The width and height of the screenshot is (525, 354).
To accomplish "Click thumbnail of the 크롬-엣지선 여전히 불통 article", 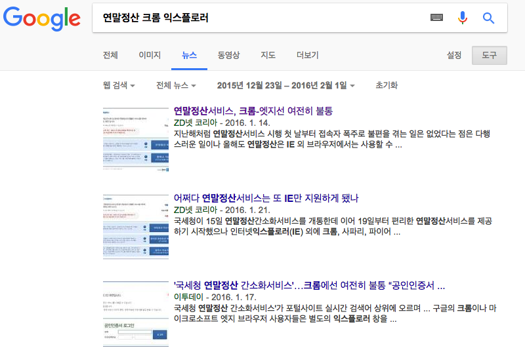I will pos(136,140).
